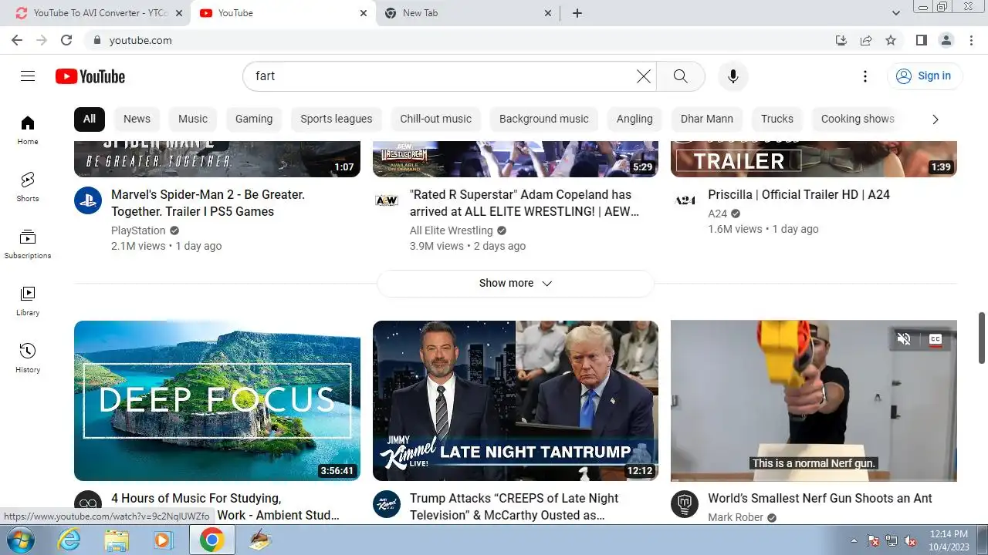Select the Gaming filter chip
The height and width of the screenshot is (555, 988).
pyautogui.click(x=254, y=119)
